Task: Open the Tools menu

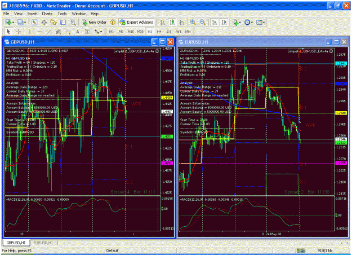Action: pyautogui.click(x=62, y=14)
